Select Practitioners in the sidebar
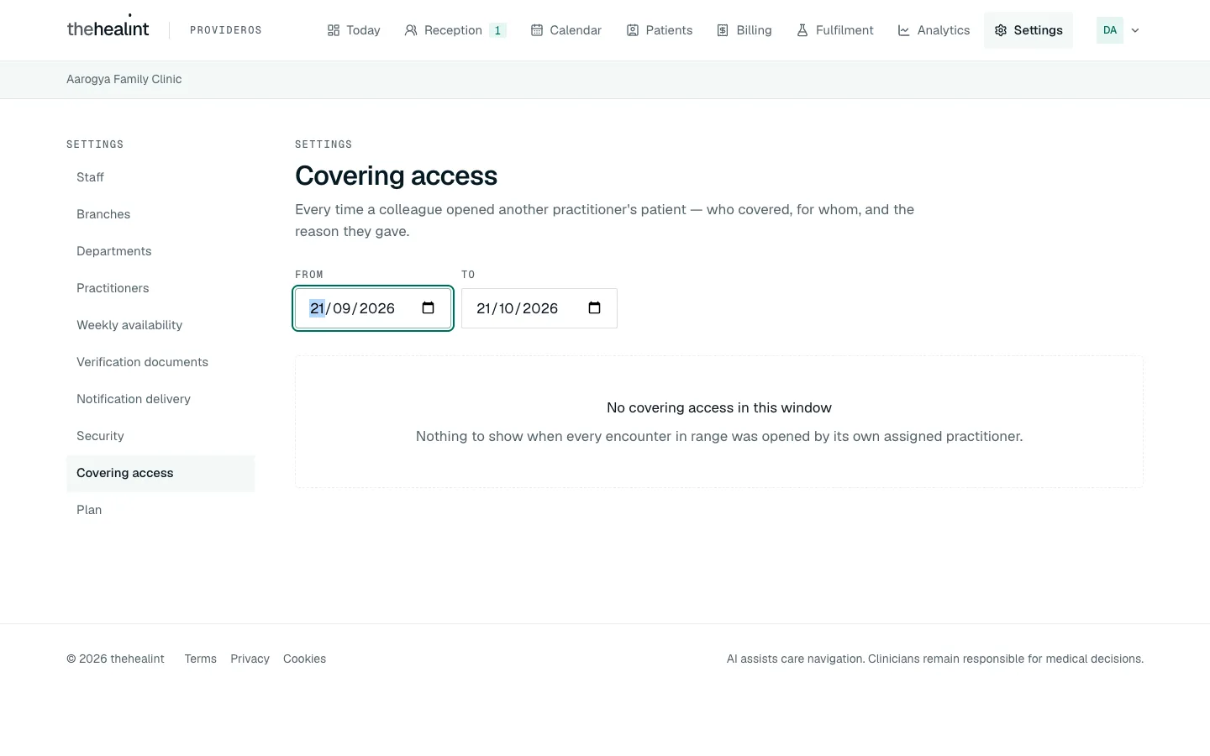 [x=160, y=288]
